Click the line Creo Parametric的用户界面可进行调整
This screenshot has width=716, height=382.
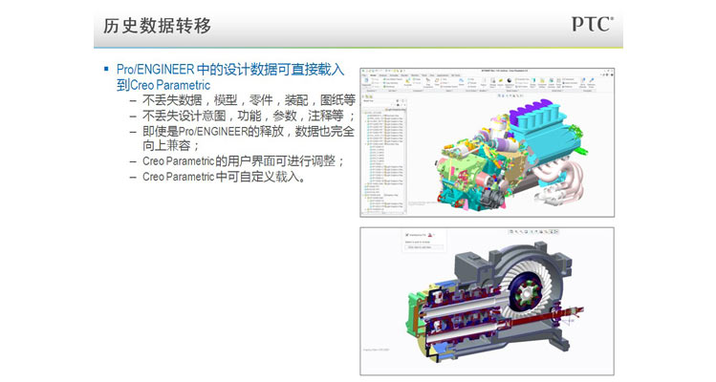tap(244, 161)
